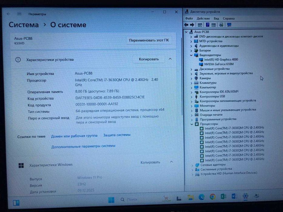The width and height of the screenshot is (283, 212).
Task: Click Device Manager scan hardware changes icon
Action: (x=221, y=25)
